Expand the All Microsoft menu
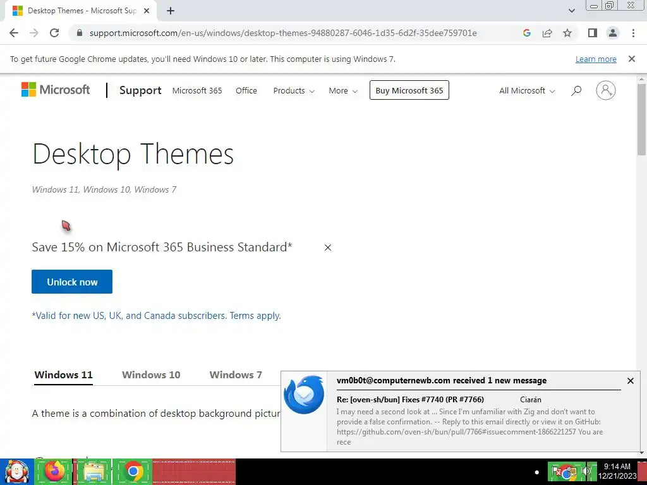 527,90
